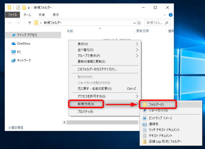Choose ショートカット(S) in the submenu

tap(171, 110)
